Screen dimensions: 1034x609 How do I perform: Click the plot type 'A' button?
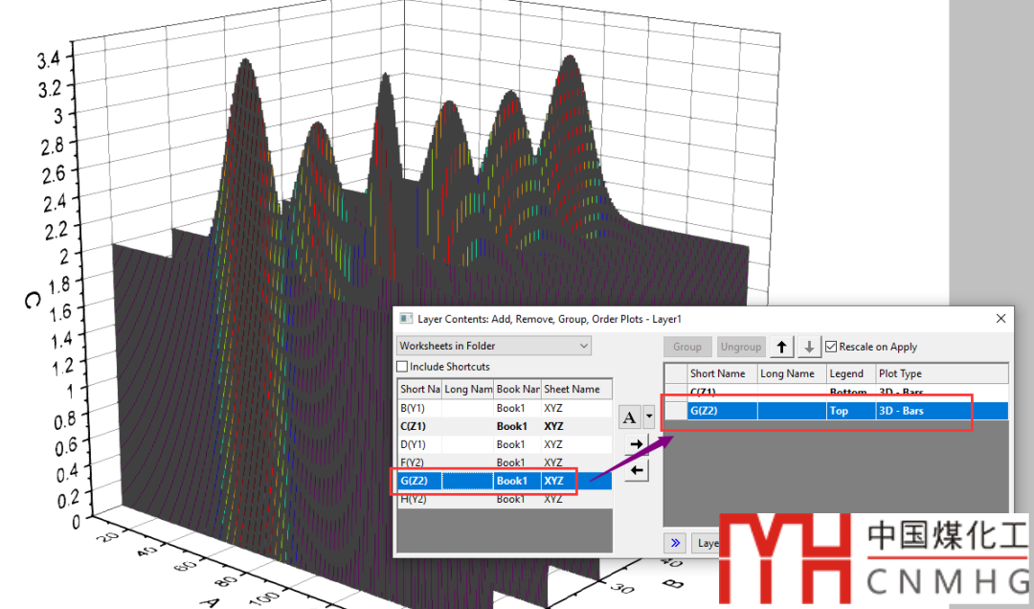pyautogui.click(x=630, y=417)
